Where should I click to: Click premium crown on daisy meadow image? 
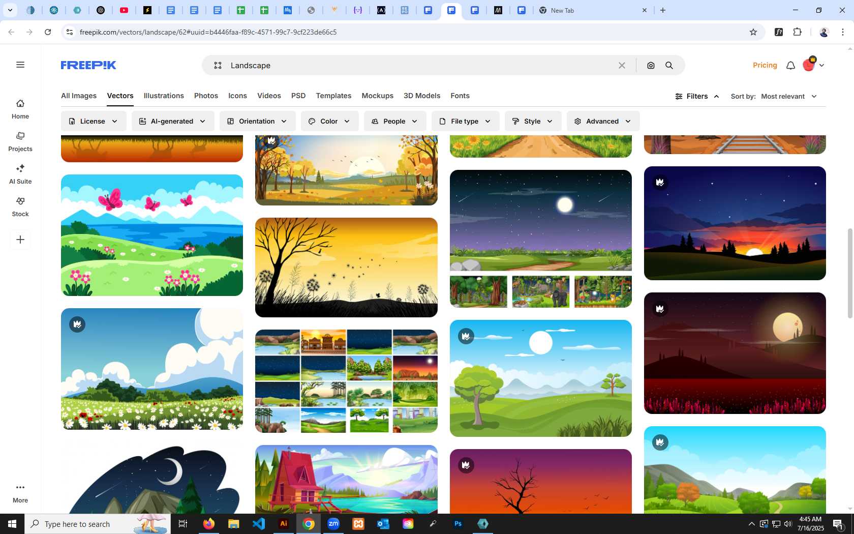click(x=77, y=324)
